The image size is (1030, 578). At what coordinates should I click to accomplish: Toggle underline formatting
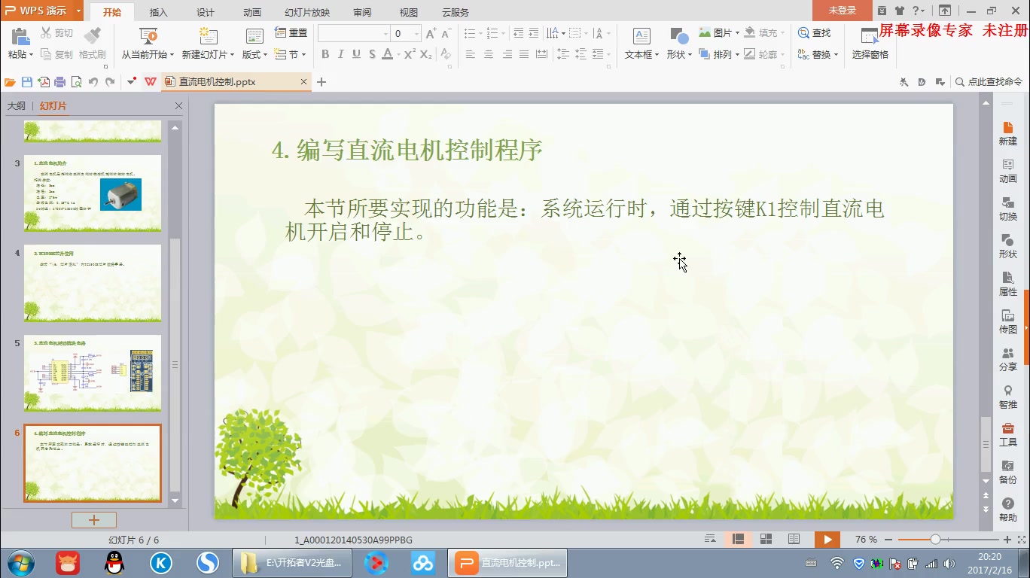coord(356,54)
